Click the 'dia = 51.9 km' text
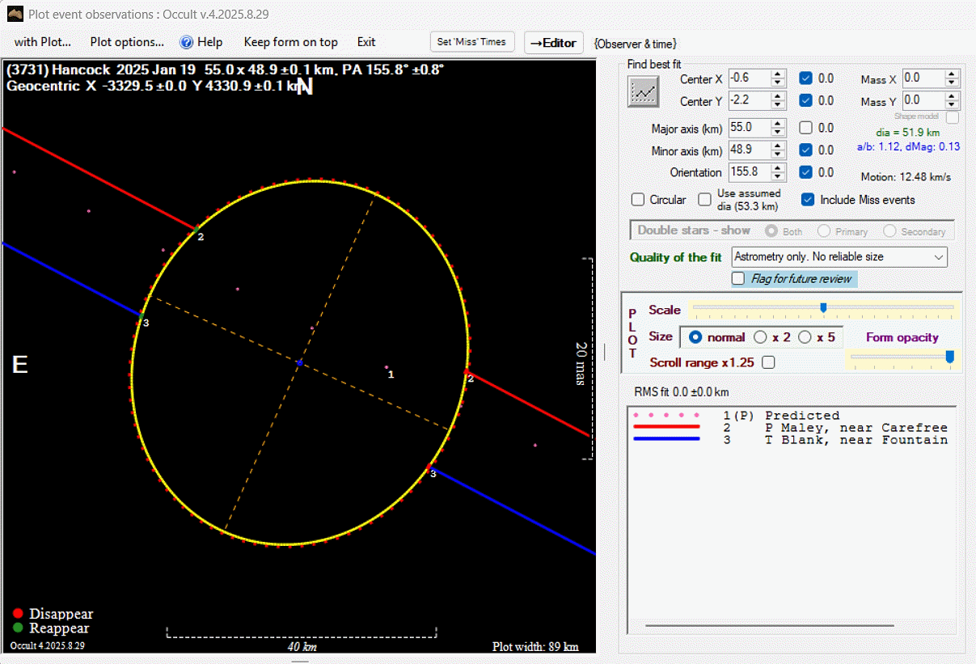Image resolution: width=976 pixels, height=664 pixels. click(x=907, y=133)
